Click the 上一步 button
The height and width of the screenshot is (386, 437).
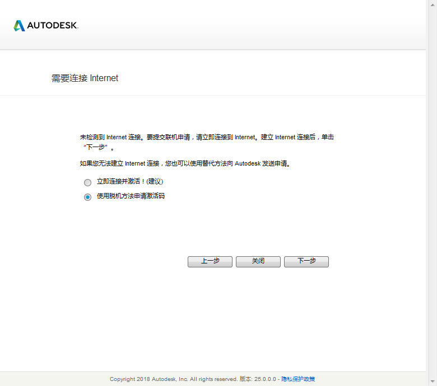click(x=210, y=262)
